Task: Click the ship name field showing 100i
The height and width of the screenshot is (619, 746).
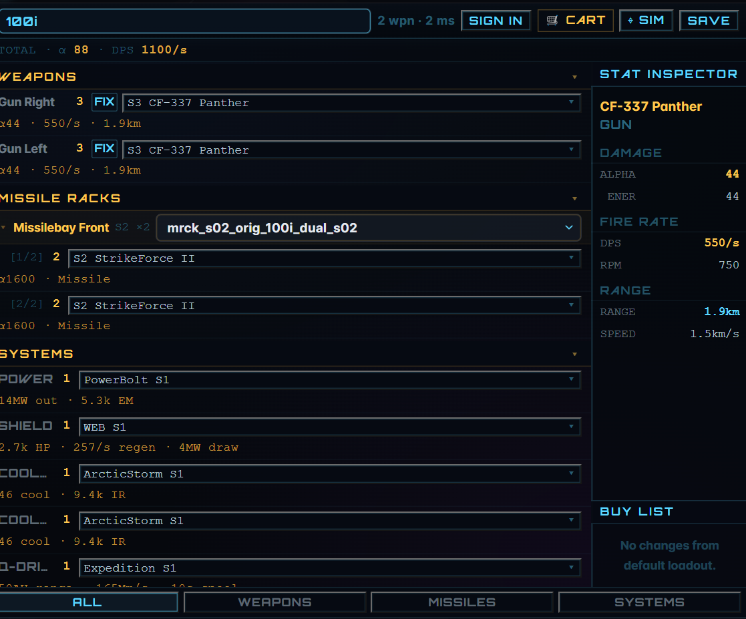Action: (184, 21)
